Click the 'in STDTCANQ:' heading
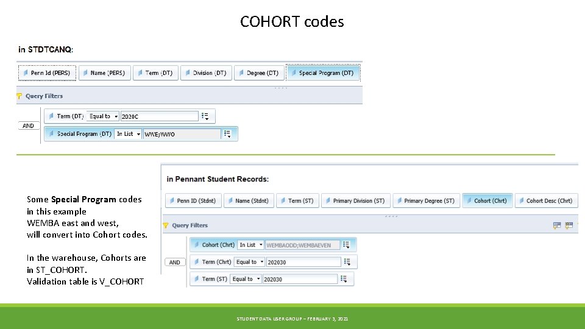The image size is (585, 329). tap(46, 49)
